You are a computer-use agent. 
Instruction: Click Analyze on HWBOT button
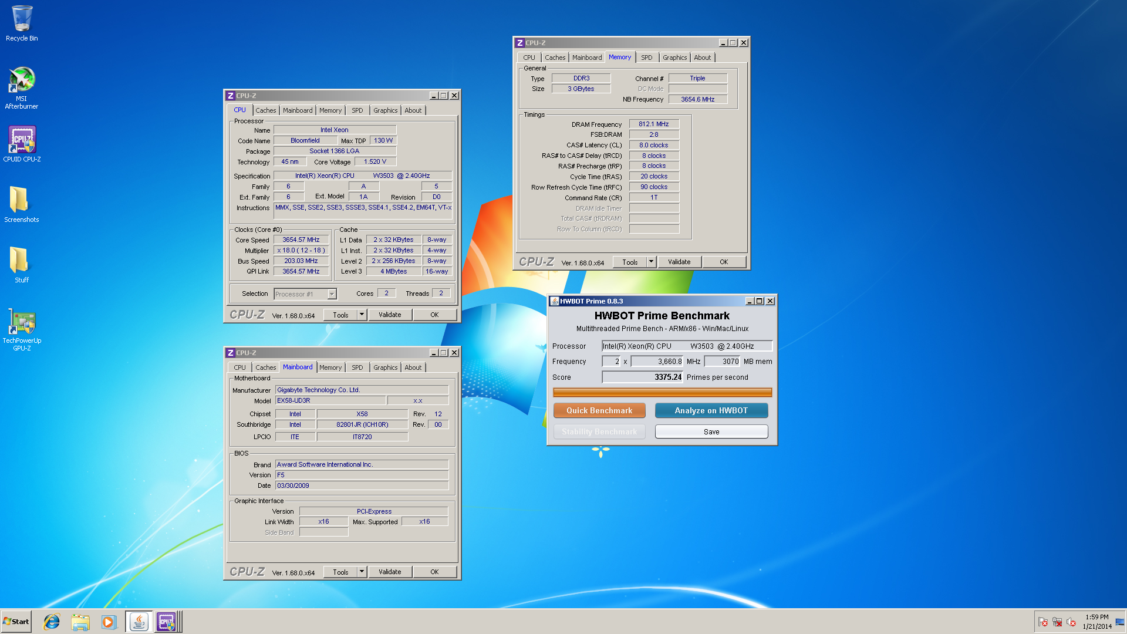tap(711, 410)
